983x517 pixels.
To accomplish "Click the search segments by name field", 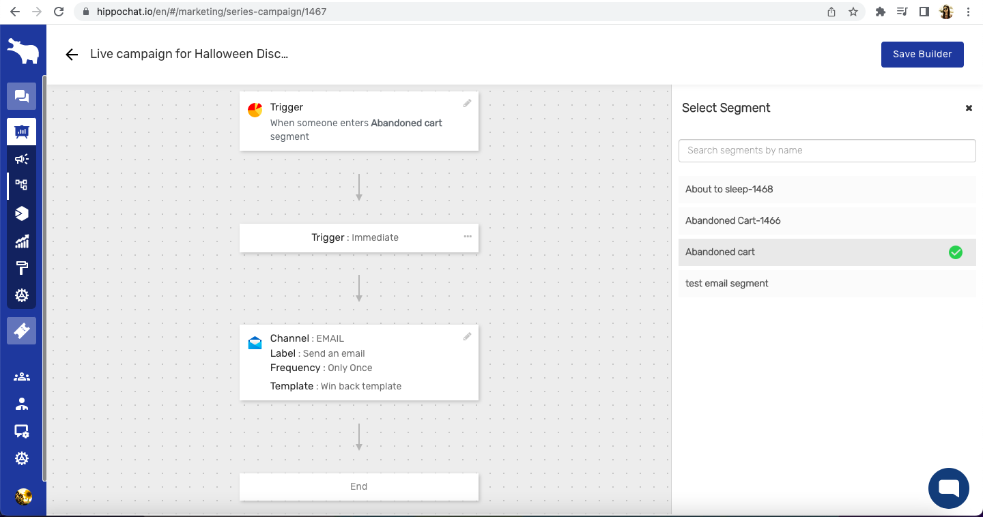I will click(x=827, y=151).
